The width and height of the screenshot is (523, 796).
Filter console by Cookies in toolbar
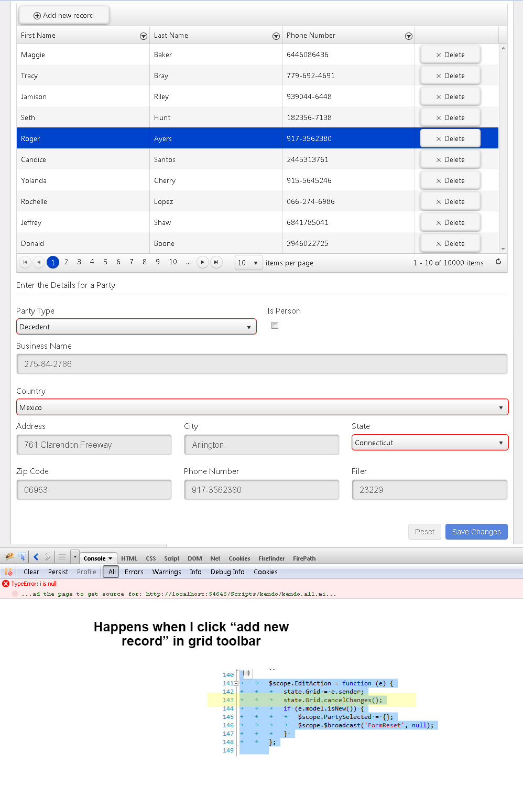(266, 572)
